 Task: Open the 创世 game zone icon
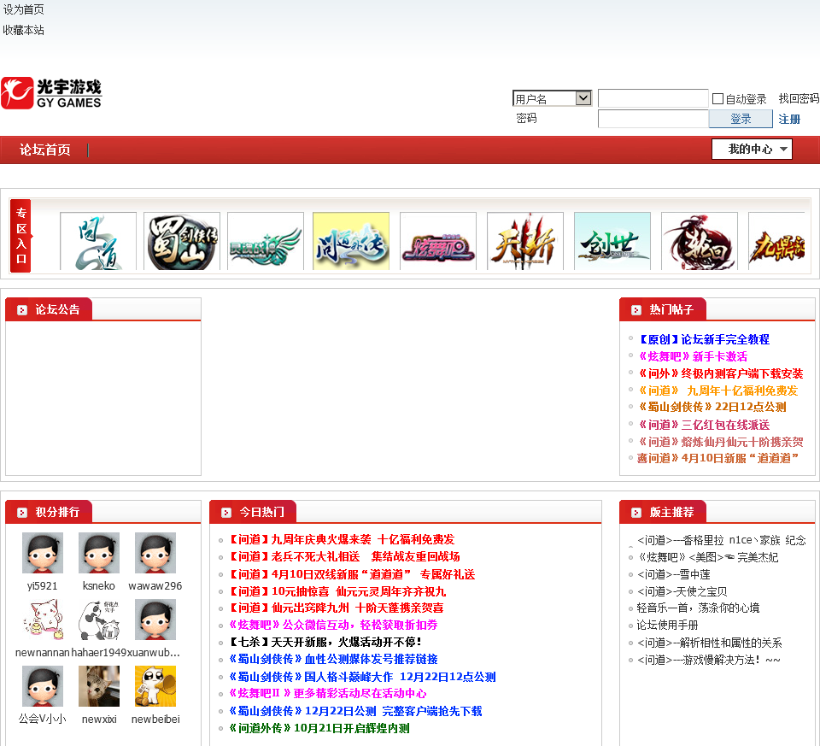(x=612, y=241)
